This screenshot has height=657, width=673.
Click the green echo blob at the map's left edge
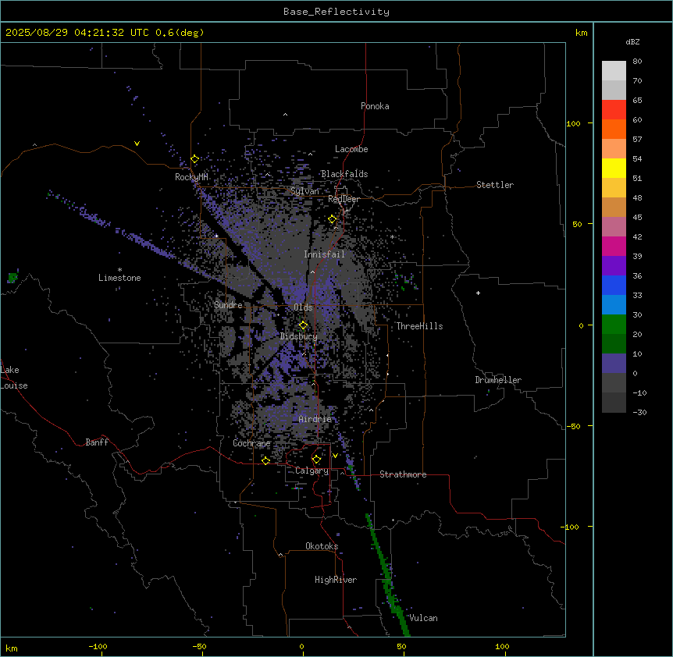(12, 277)
